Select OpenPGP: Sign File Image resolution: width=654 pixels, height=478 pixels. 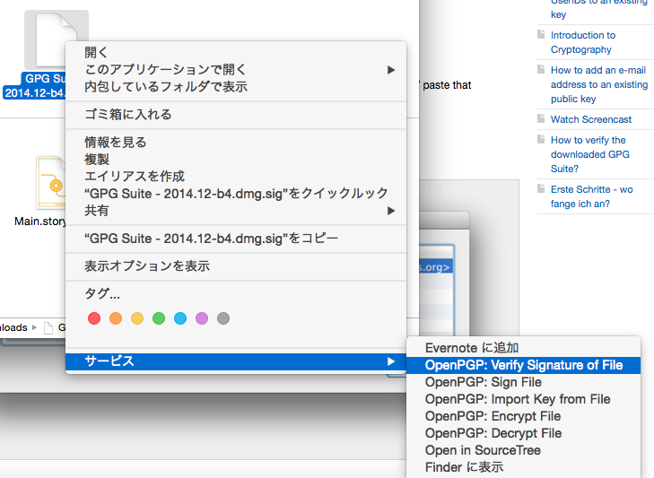click(523, 382)
